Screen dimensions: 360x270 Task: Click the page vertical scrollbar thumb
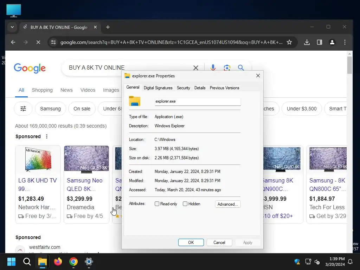pos(349,65)
